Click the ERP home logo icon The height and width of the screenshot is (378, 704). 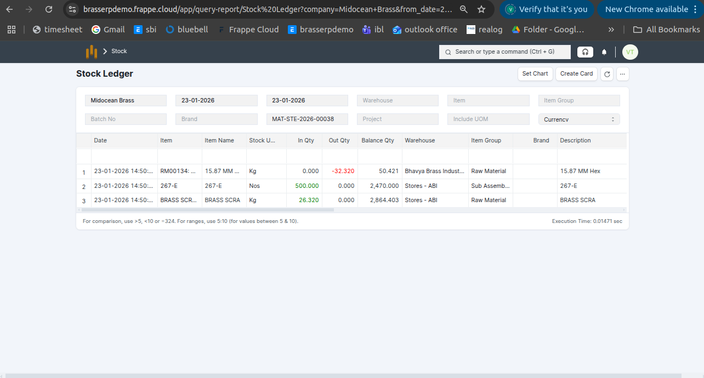(91, 51)
